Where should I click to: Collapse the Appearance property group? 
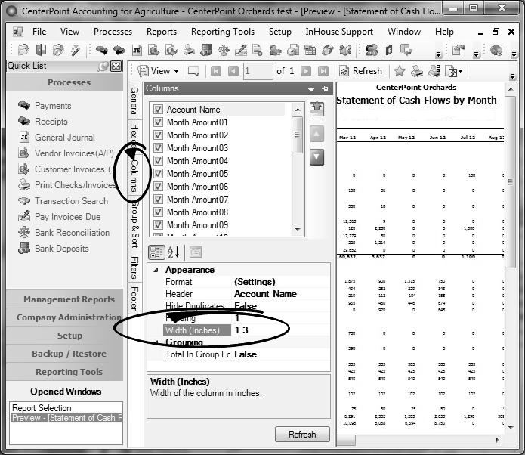click(x=156, y=270)
